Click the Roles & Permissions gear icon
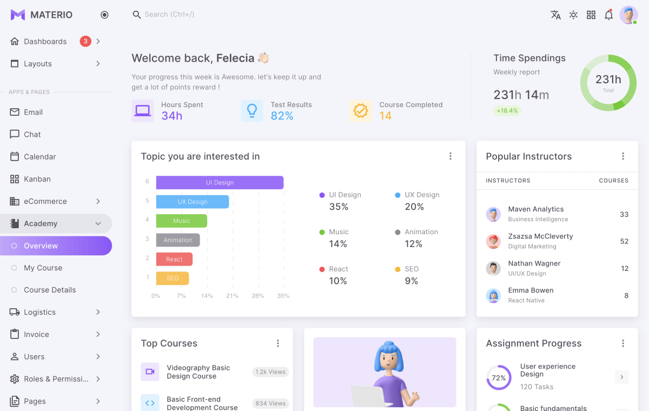The width and height of the screenshot is (649, 411). (15, 379)
